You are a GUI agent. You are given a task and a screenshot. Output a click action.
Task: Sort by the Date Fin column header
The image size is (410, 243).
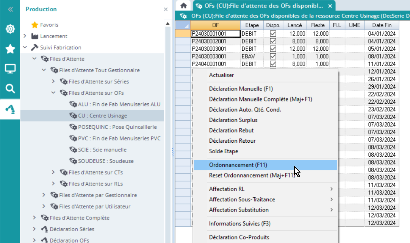pyautogui.click(x=382, y=25)
